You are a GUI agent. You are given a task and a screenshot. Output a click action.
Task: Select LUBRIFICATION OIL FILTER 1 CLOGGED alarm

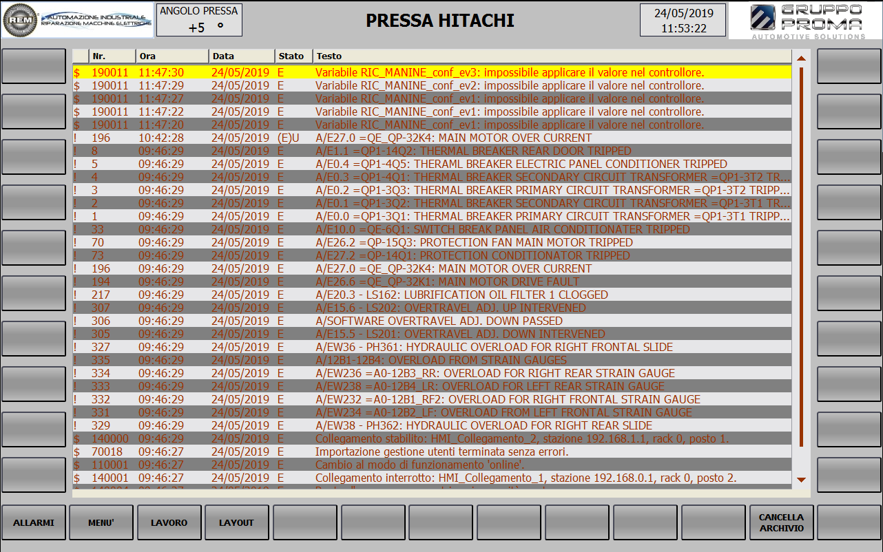[432, 295]
